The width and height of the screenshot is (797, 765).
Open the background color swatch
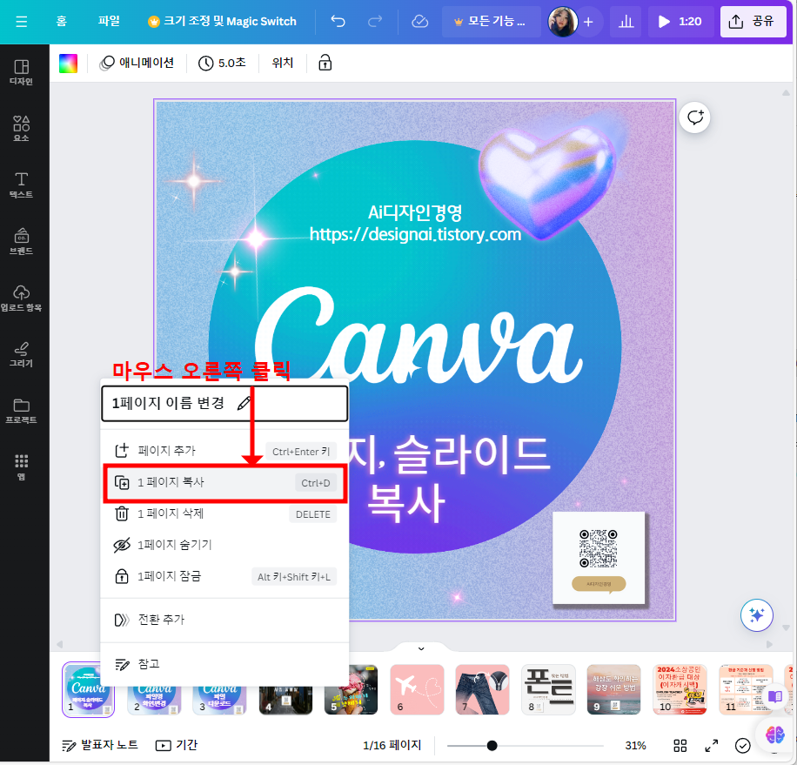[x=68, y=64]
